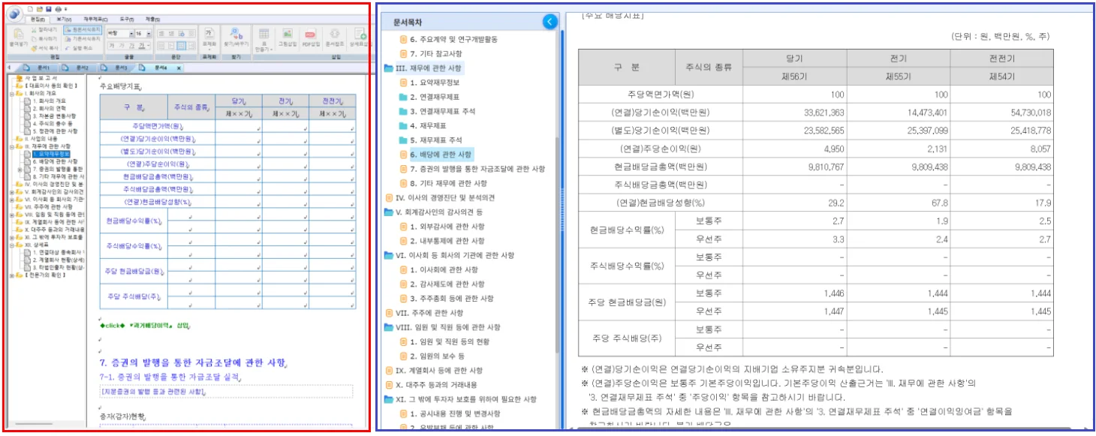1096x436 pixels.
Task: Collapse the I. 회사의 개요 tree node
Action: coord(12,94)
